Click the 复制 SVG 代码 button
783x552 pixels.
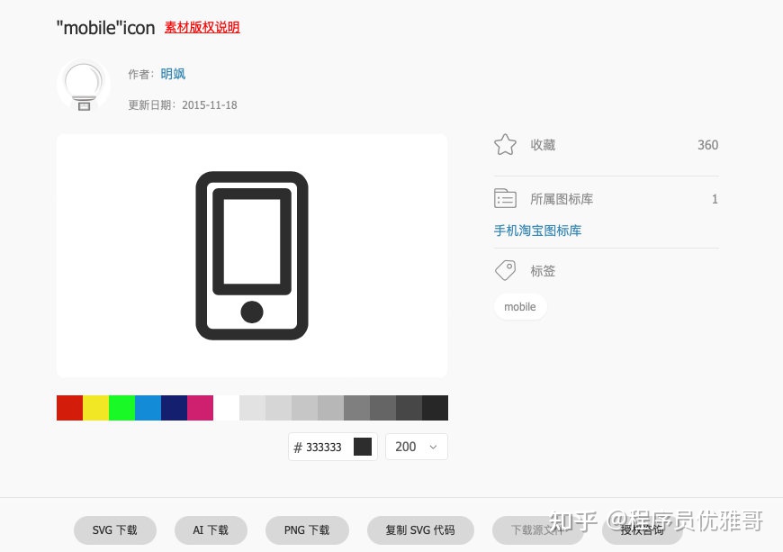coord(420,530)
